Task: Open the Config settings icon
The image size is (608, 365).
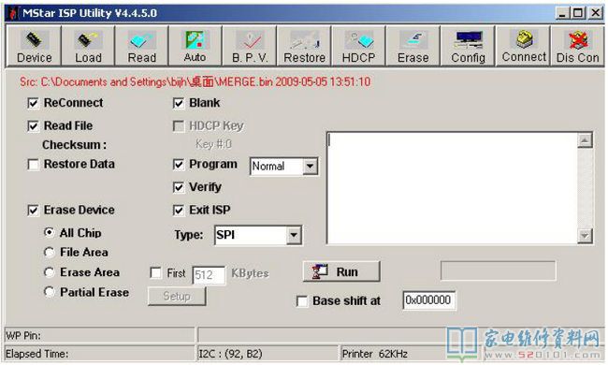Action: point(469,40)
